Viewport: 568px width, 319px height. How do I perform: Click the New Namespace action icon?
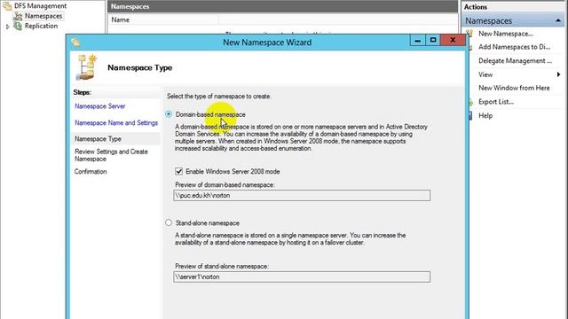[x=469, y=34]
